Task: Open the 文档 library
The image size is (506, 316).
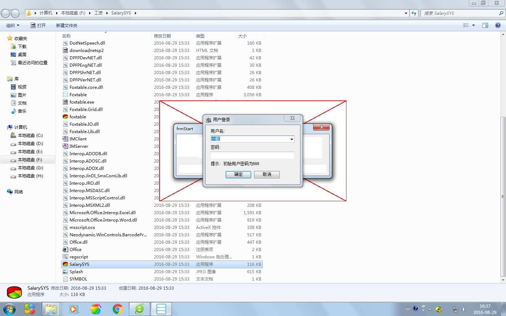Action: click(x=22, y=103)
